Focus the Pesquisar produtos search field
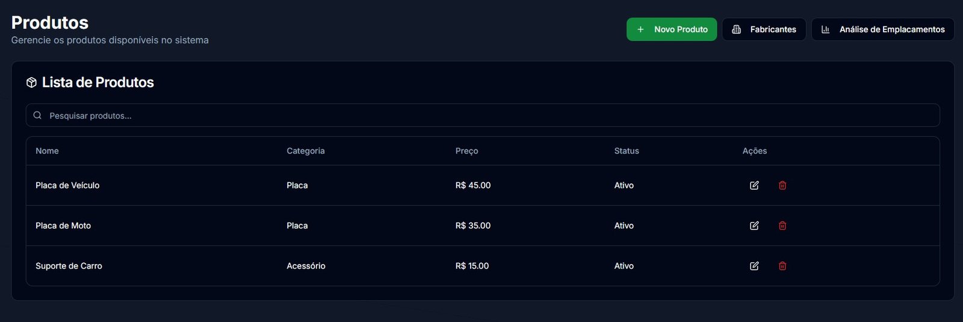The image size is (963, 322). (x=482, y=116)
